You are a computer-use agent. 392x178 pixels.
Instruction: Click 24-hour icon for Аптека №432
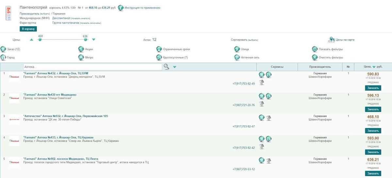(269, 75)
